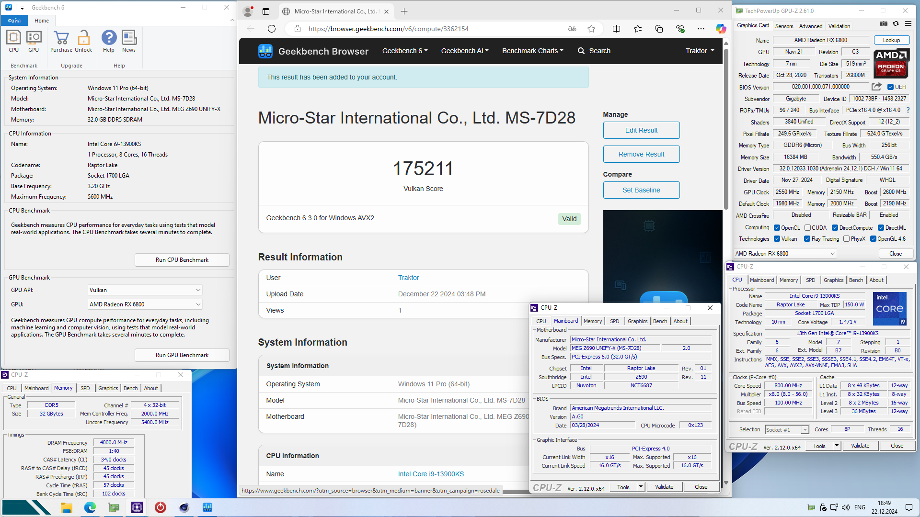Open the browser profile avatar icon
The width and height of the screenshot is (920, 517).
[x=248, y=11]
